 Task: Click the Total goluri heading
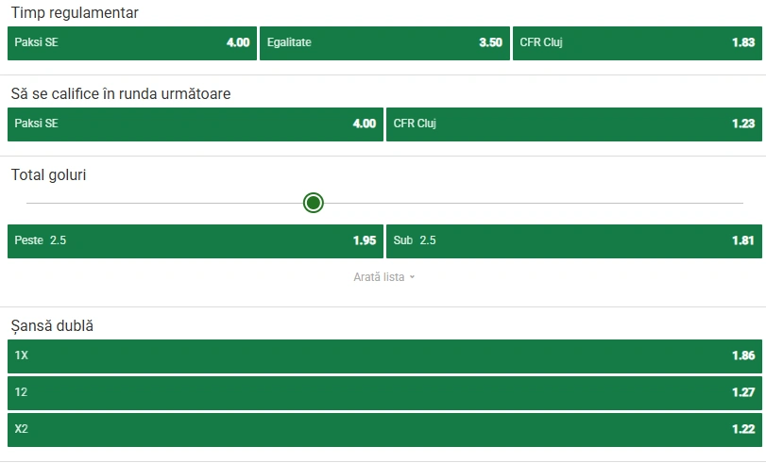click(x=48, y=174)
